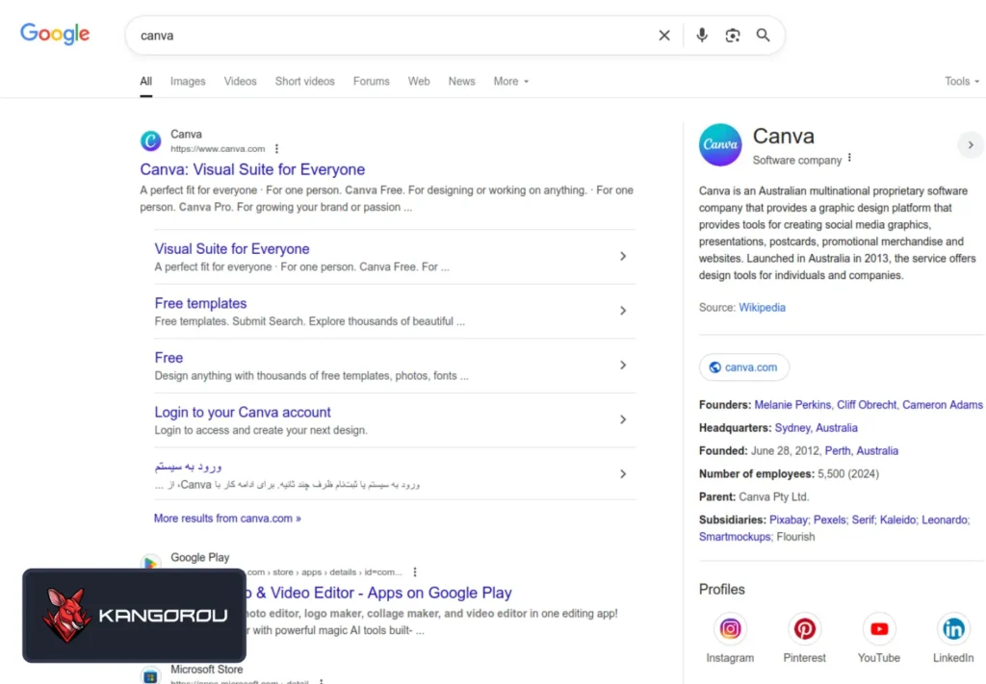986x684 pixels.
Task: Open Canva's Instagram profile icon
Action: 730,629
